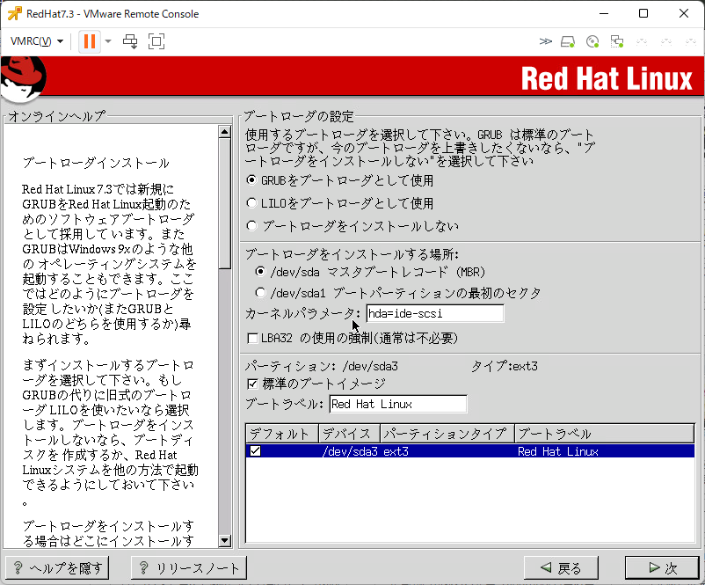This screenshot has width=705, height=585.
Task: Click the double-chevron expand devices icon
Action: (545, 41)
